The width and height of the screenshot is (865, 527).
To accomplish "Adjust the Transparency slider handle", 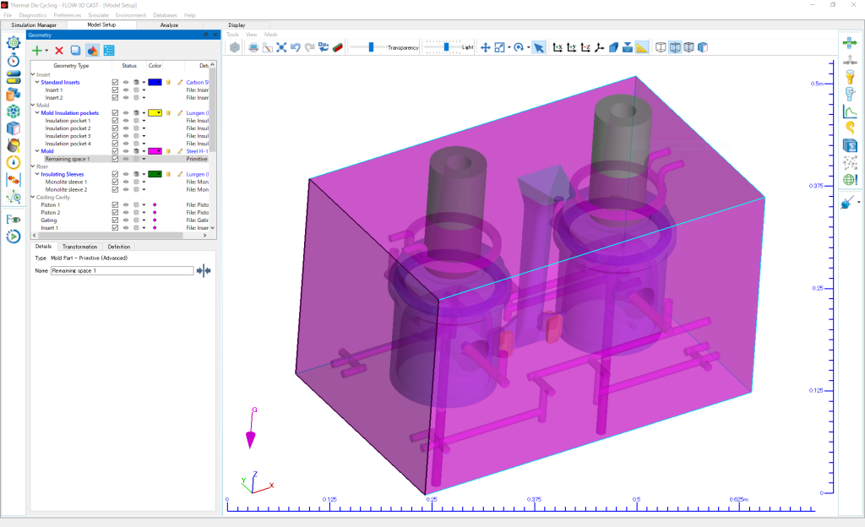I will point(371,47).
